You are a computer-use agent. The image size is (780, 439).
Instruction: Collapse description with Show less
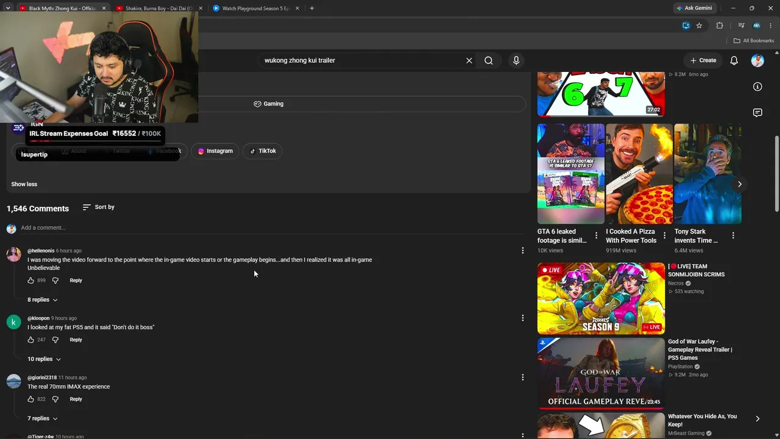24,184
